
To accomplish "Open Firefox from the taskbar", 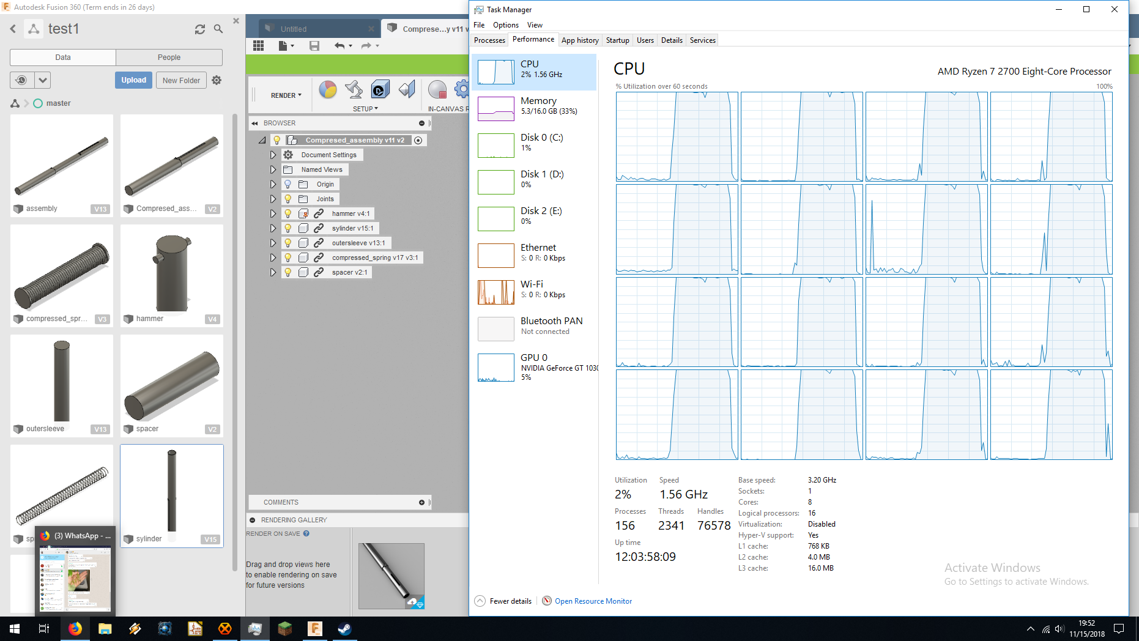I will click(75, 629).
